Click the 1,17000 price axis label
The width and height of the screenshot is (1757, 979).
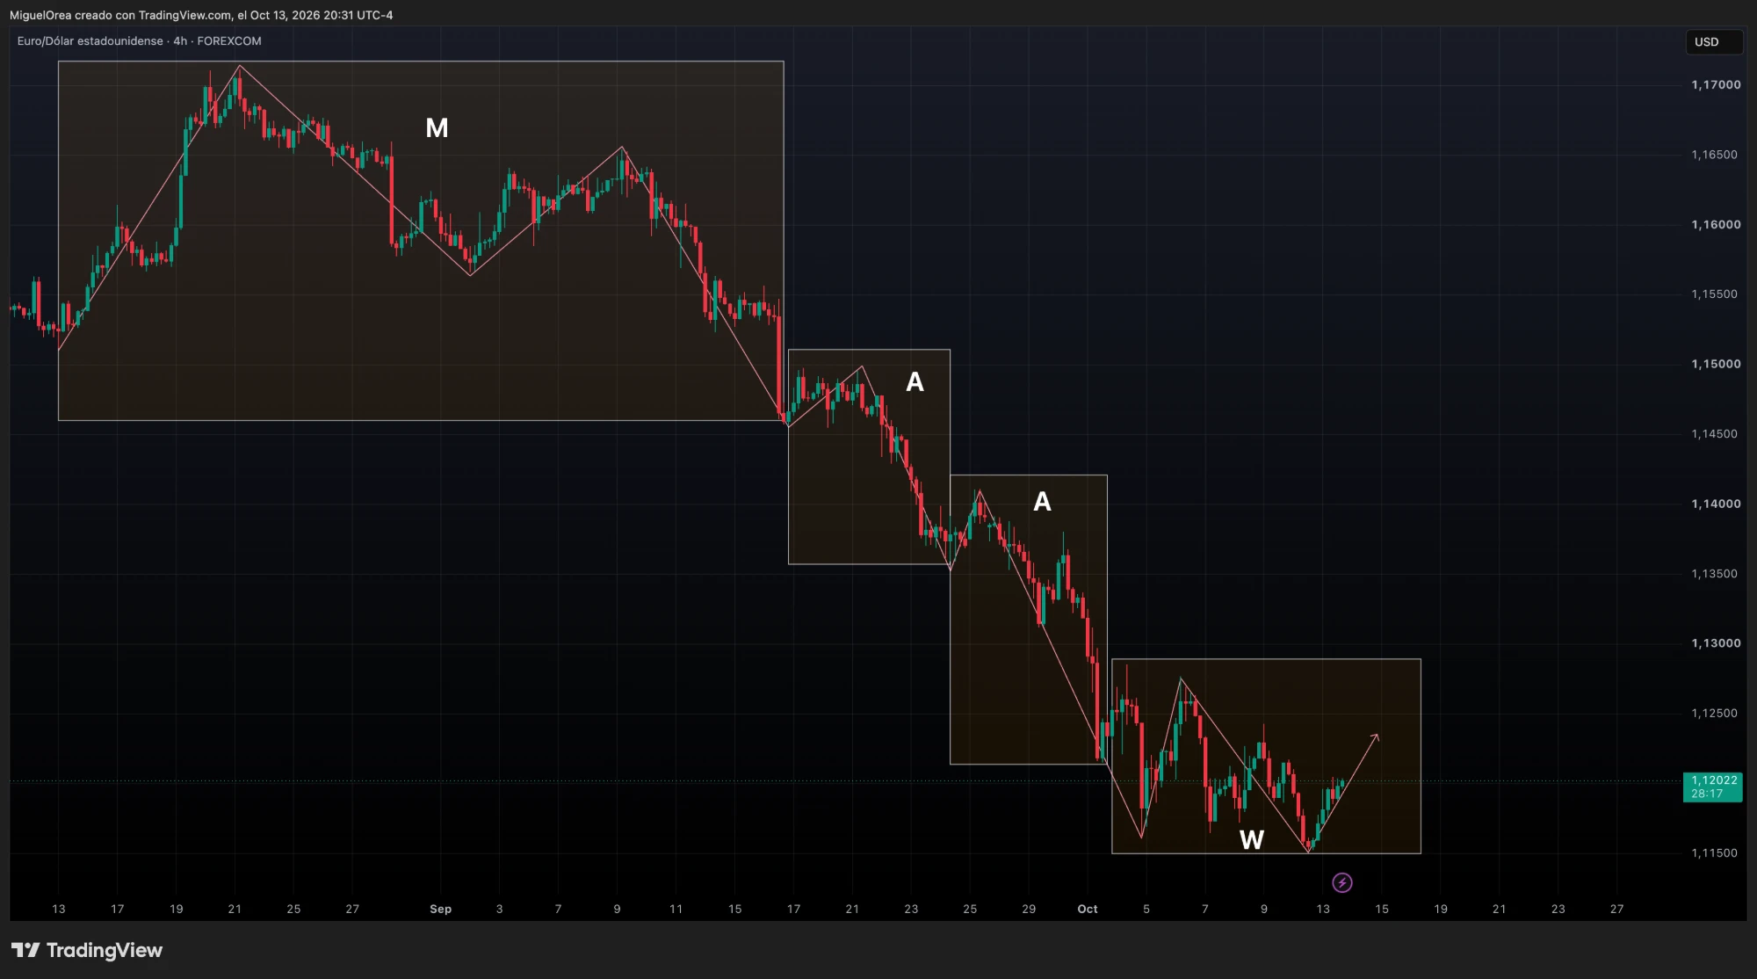[1716, 84]
